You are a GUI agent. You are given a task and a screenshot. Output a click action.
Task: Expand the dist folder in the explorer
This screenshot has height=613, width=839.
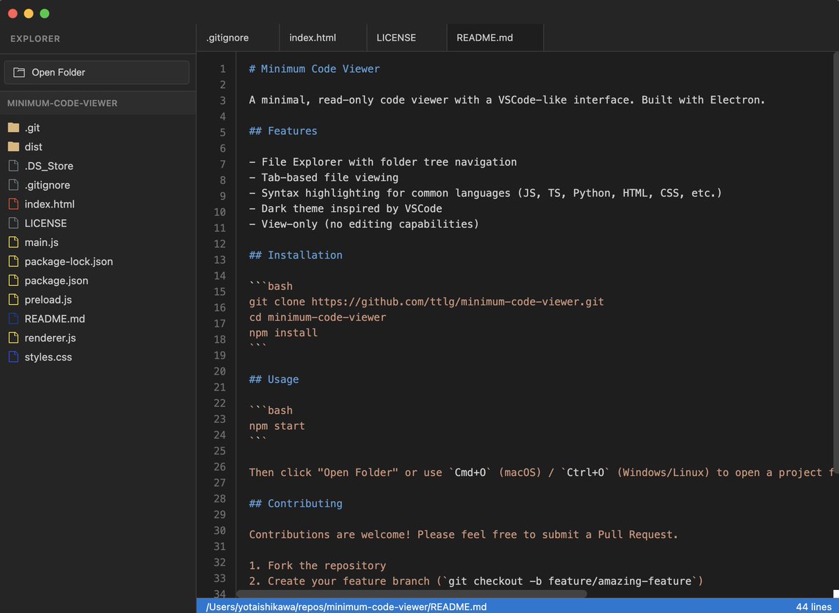[34, 146]
